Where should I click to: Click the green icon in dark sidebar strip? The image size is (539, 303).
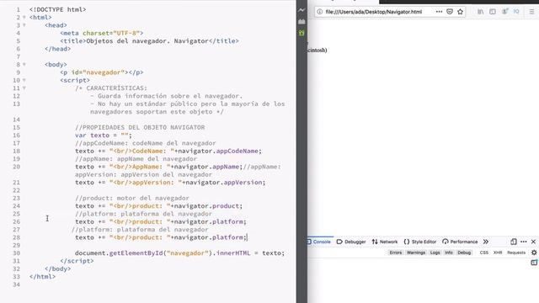[302, 33]
